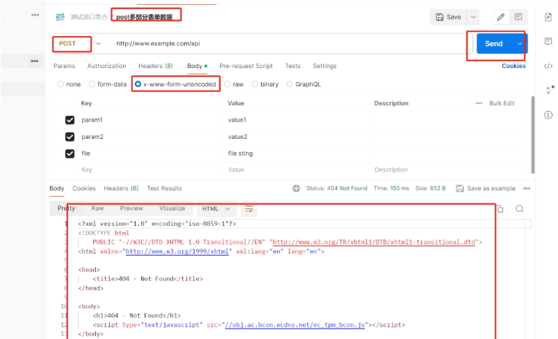558x339 pixels.
Task: Toggle the wrap lines icon
Action: (x=249, y=209)
